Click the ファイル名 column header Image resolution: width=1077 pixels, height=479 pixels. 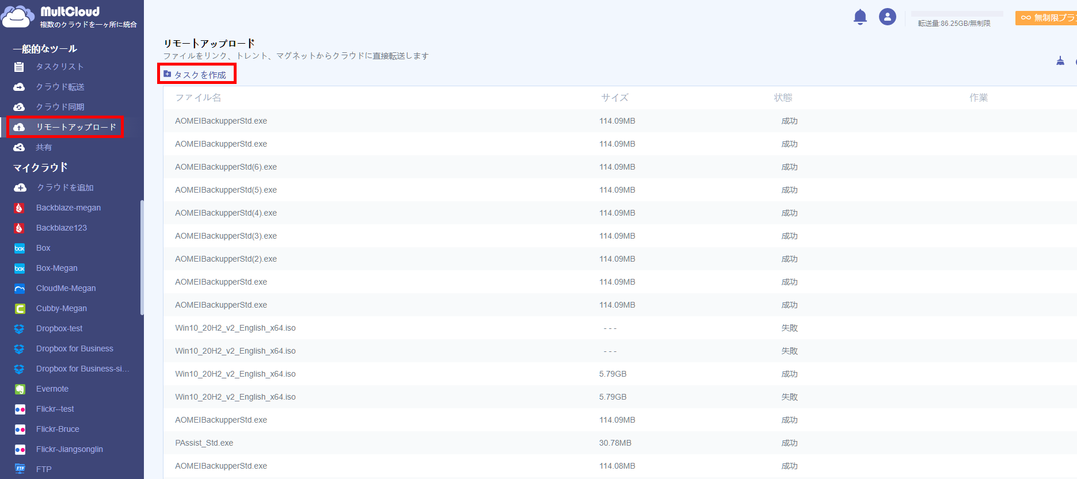[198, 98]
